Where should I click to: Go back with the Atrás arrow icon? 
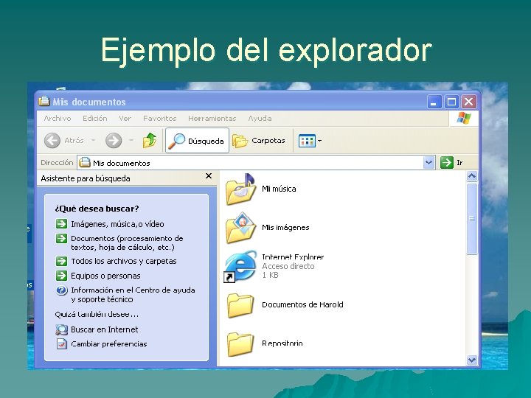tap(52, 141)
